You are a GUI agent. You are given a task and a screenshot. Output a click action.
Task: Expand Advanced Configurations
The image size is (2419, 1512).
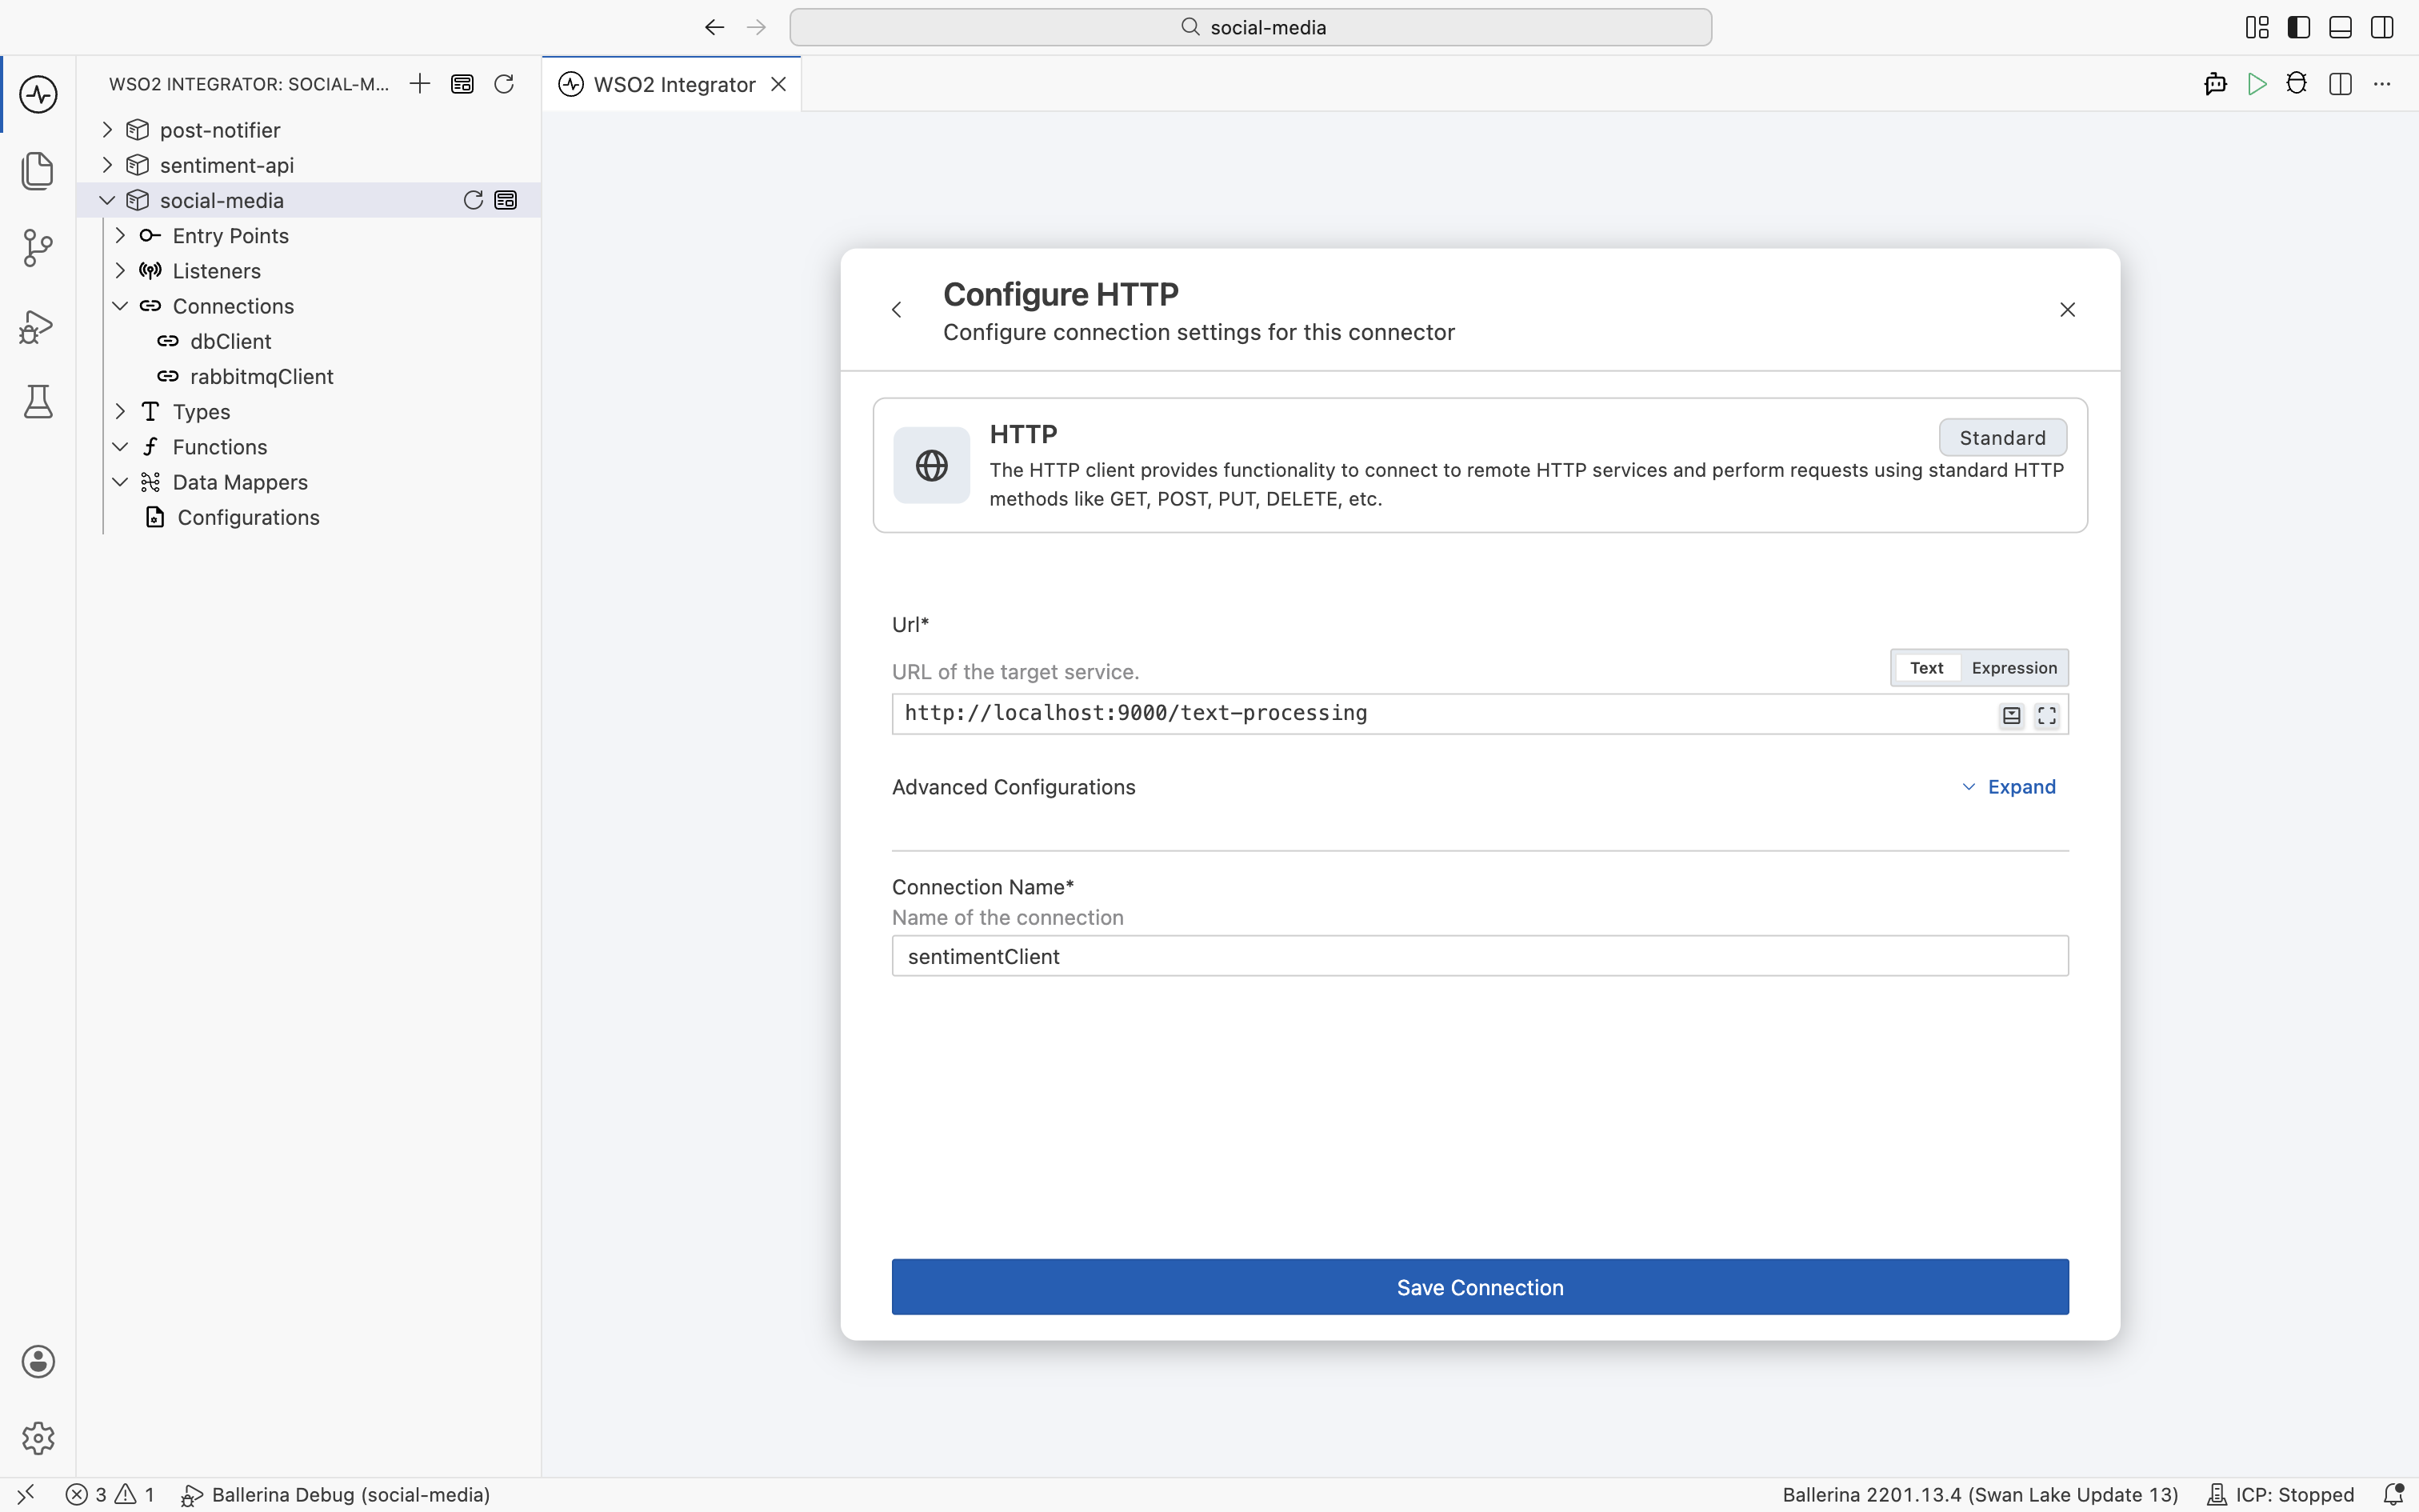click(x=2008, y=787)
